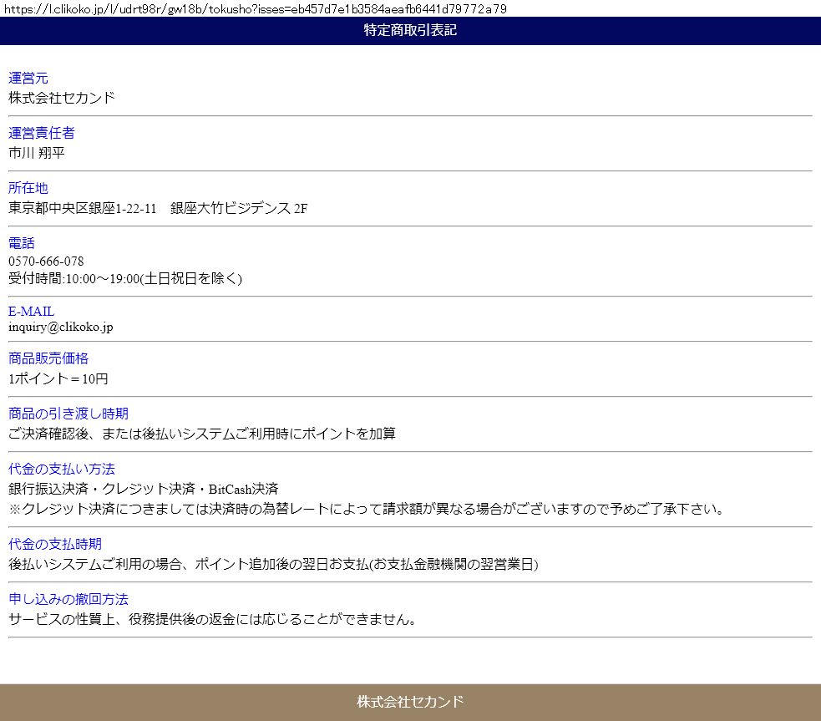
Task: Click the Ginza address text line
Action: click(158, 208)
